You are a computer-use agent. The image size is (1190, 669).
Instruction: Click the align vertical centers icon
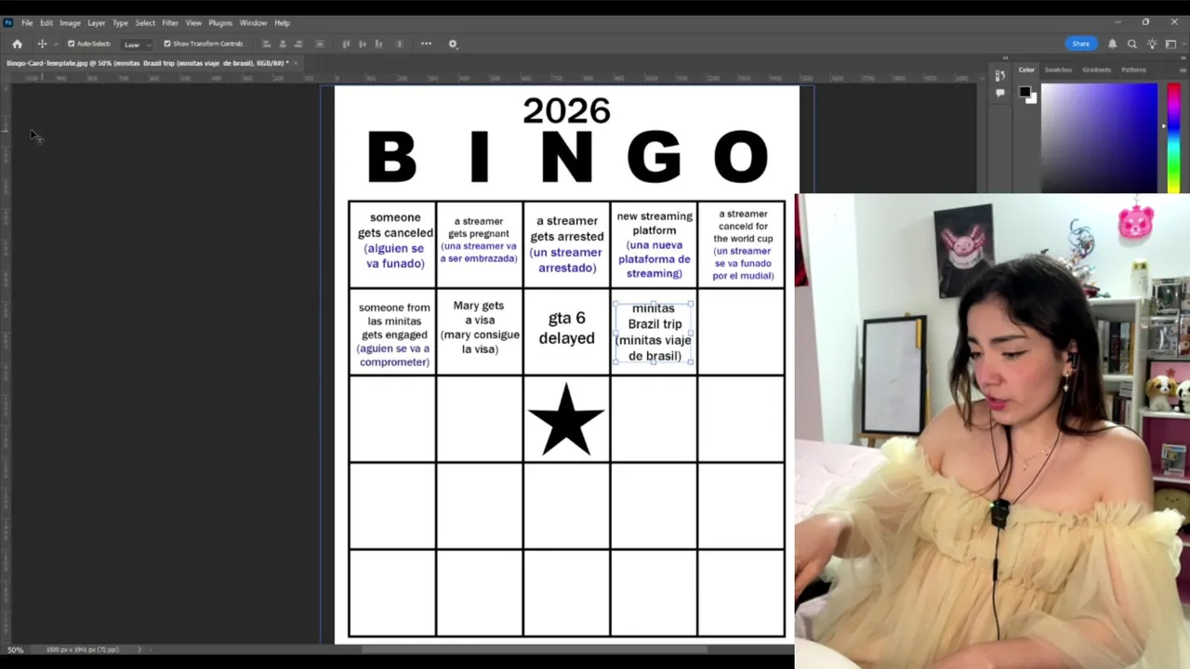[363, 44]
